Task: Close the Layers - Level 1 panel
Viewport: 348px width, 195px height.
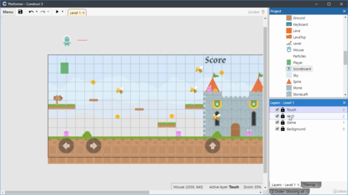Action: [344, 102]
